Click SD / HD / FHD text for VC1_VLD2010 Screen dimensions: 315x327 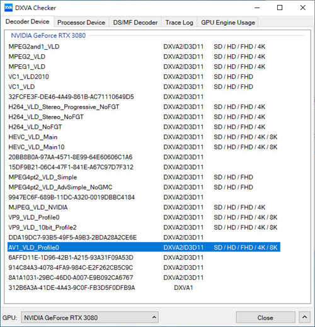(233, 77)
